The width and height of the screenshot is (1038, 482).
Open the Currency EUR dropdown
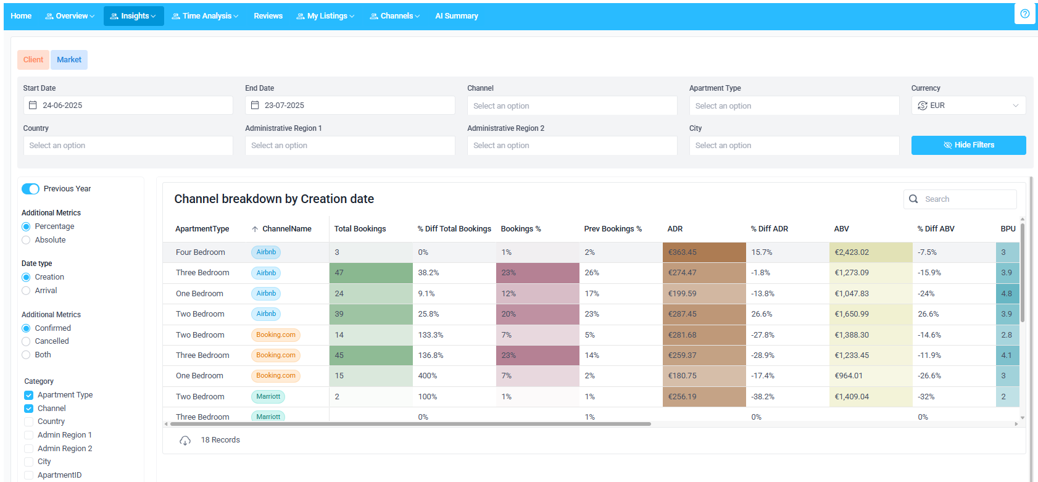tap(968, 106)
